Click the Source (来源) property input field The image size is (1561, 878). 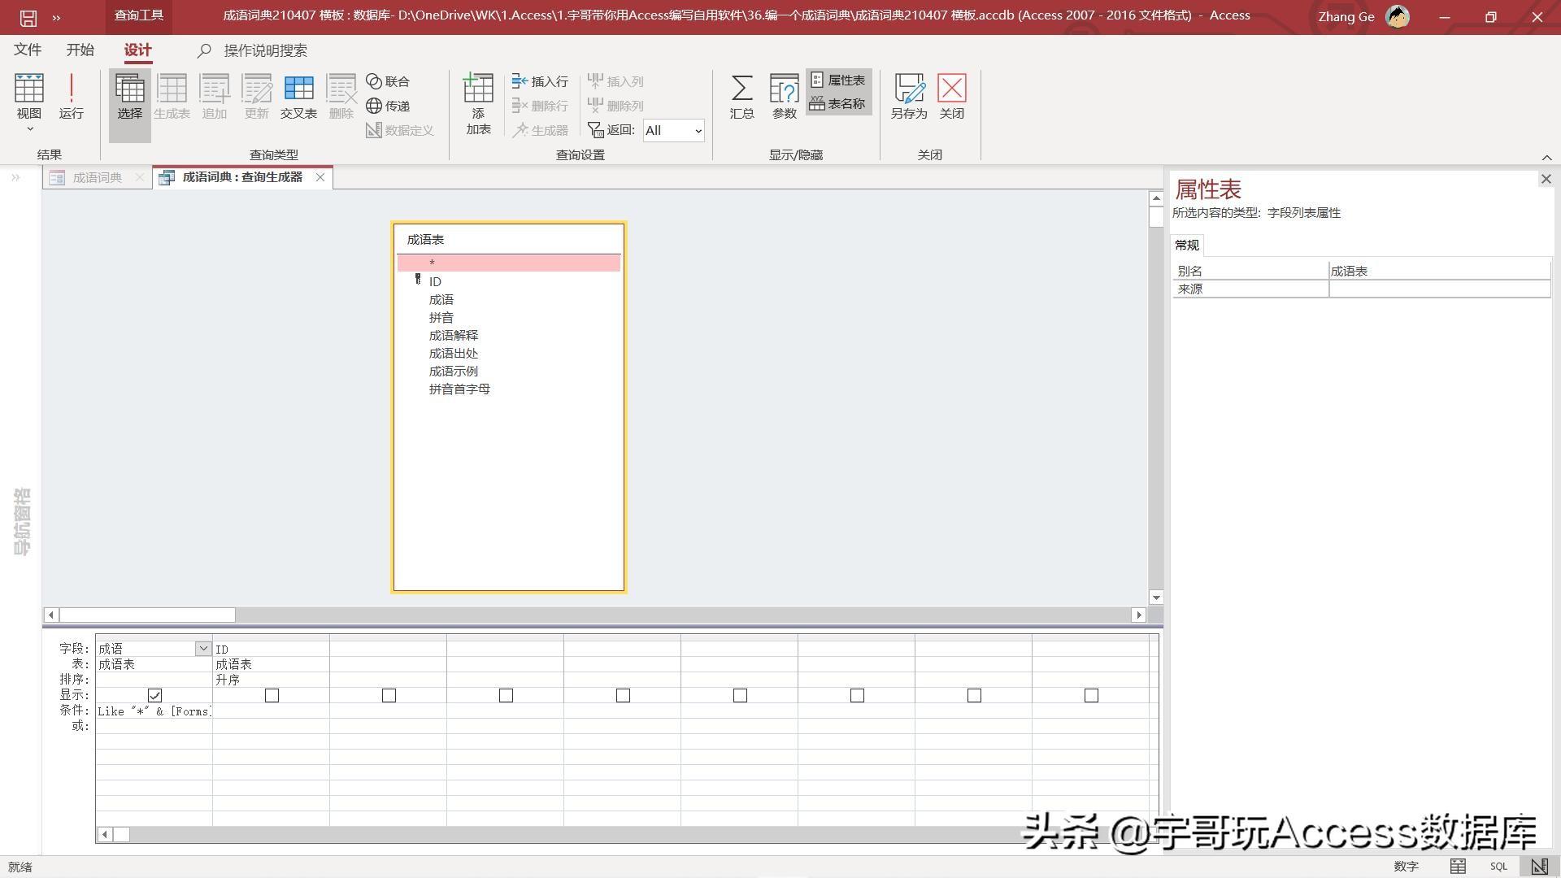tap(1438, 289)
